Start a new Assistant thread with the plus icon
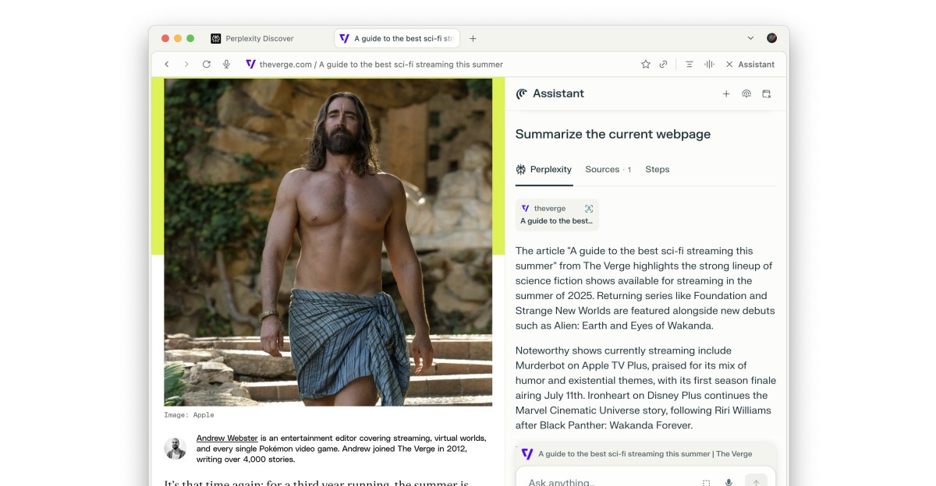The image size is (936, 486). (x=726, y=93)
